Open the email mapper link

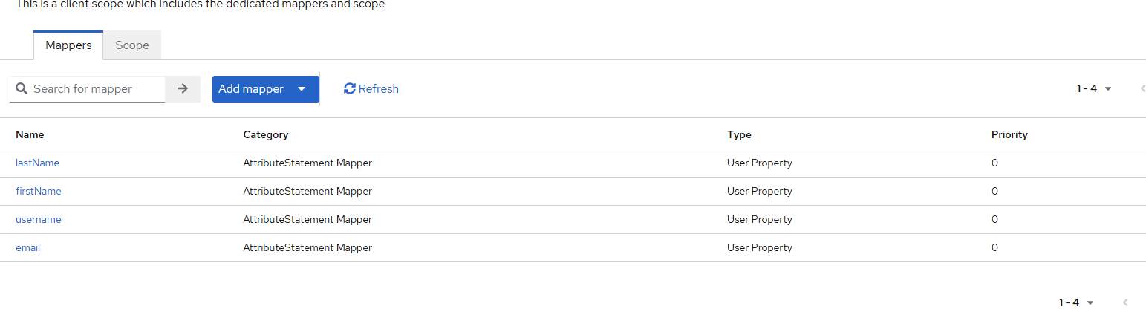tap(27, 248)
